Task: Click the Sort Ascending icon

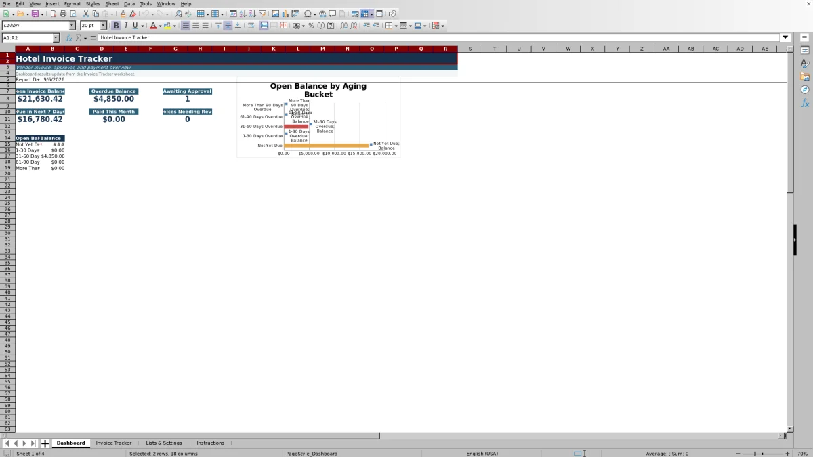Action: click(243, 14)
